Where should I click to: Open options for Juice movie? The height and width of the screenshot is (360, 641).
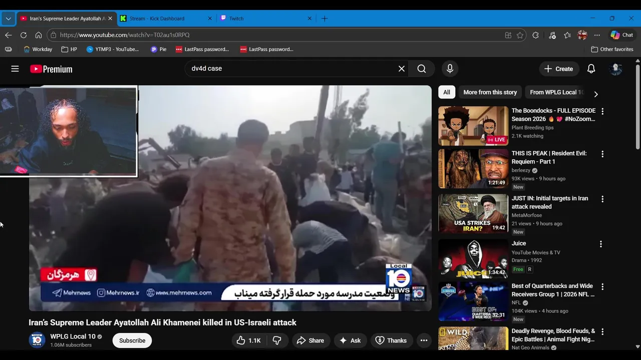601,244
